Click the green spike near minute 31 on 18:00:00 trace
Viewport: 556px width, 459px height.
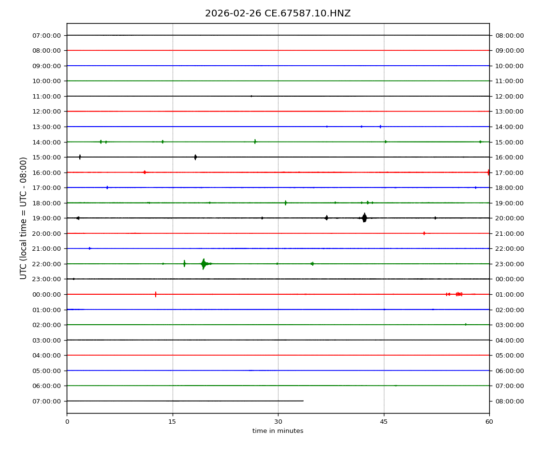tap(285, 203)
